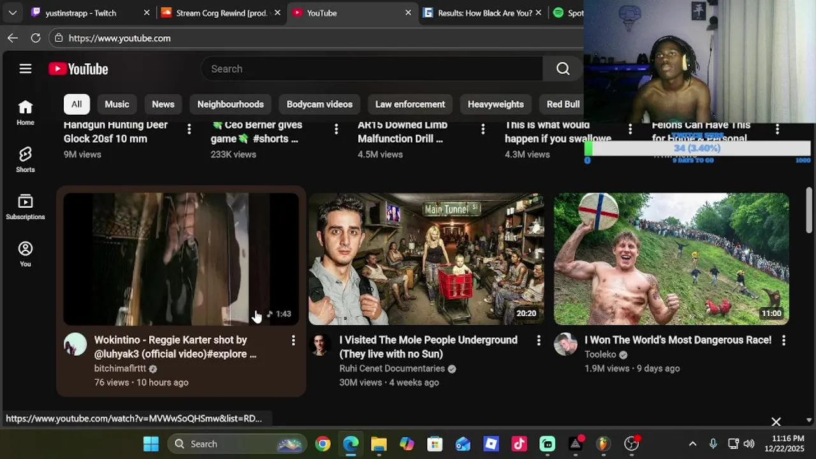Go to Home in the sidebar

pyautogui.click(x=25, y=113)
